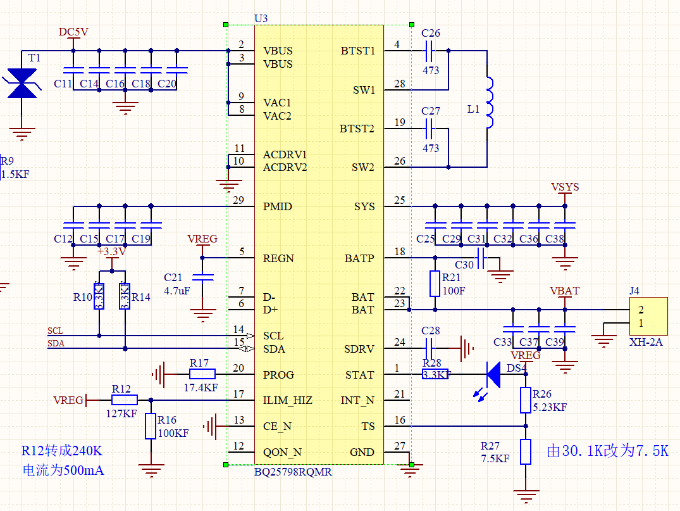Select the BQ25798RQMR part label
Screen dimensions: 680x511
293,472
